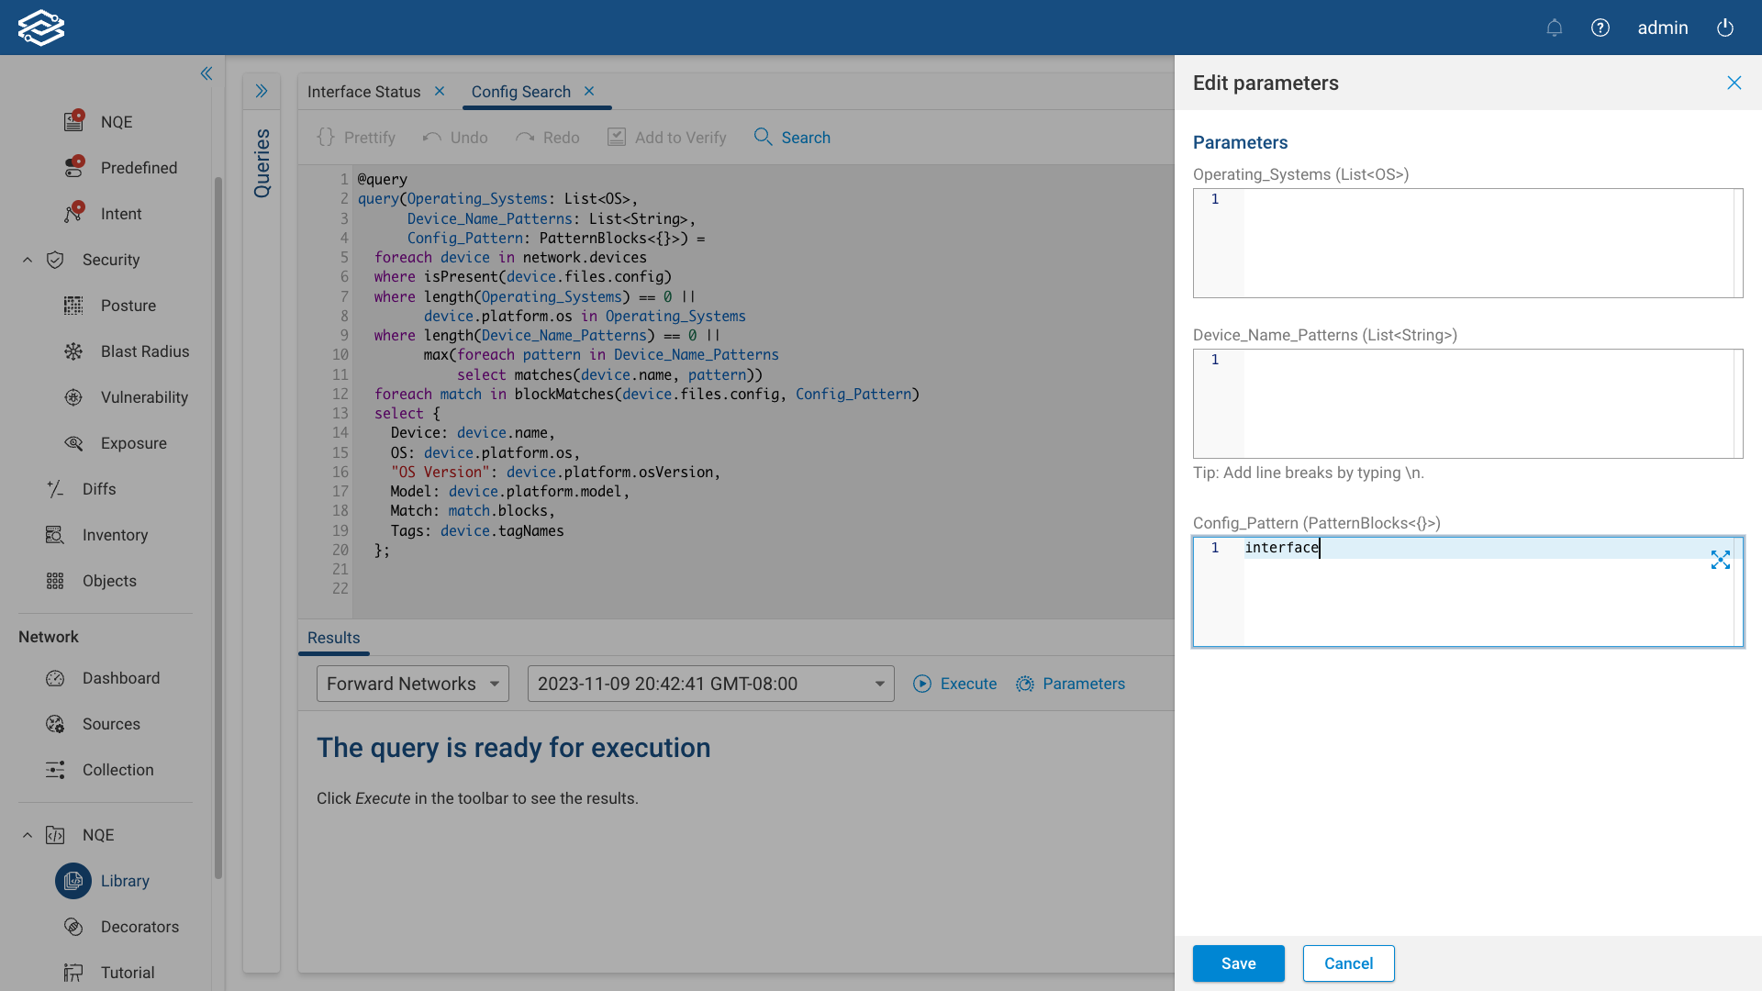Image resolution: width=1762 pixels, height=991 pixels.
Task: Cancel the parameter edits
Action: [1347, 963]
